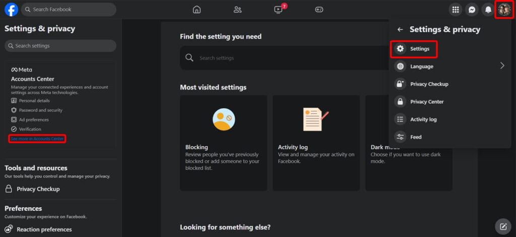Open the Messenger icon
The height and width of the screenshot is (237, 516).
[472, 10]
